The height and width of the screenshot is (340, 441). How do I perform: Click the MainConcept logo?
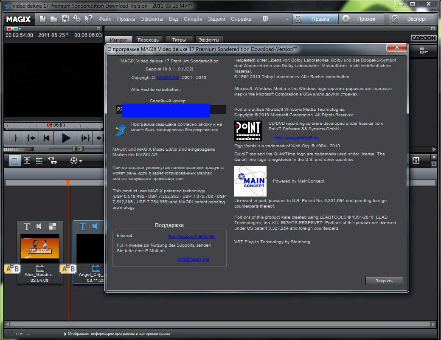250,181
